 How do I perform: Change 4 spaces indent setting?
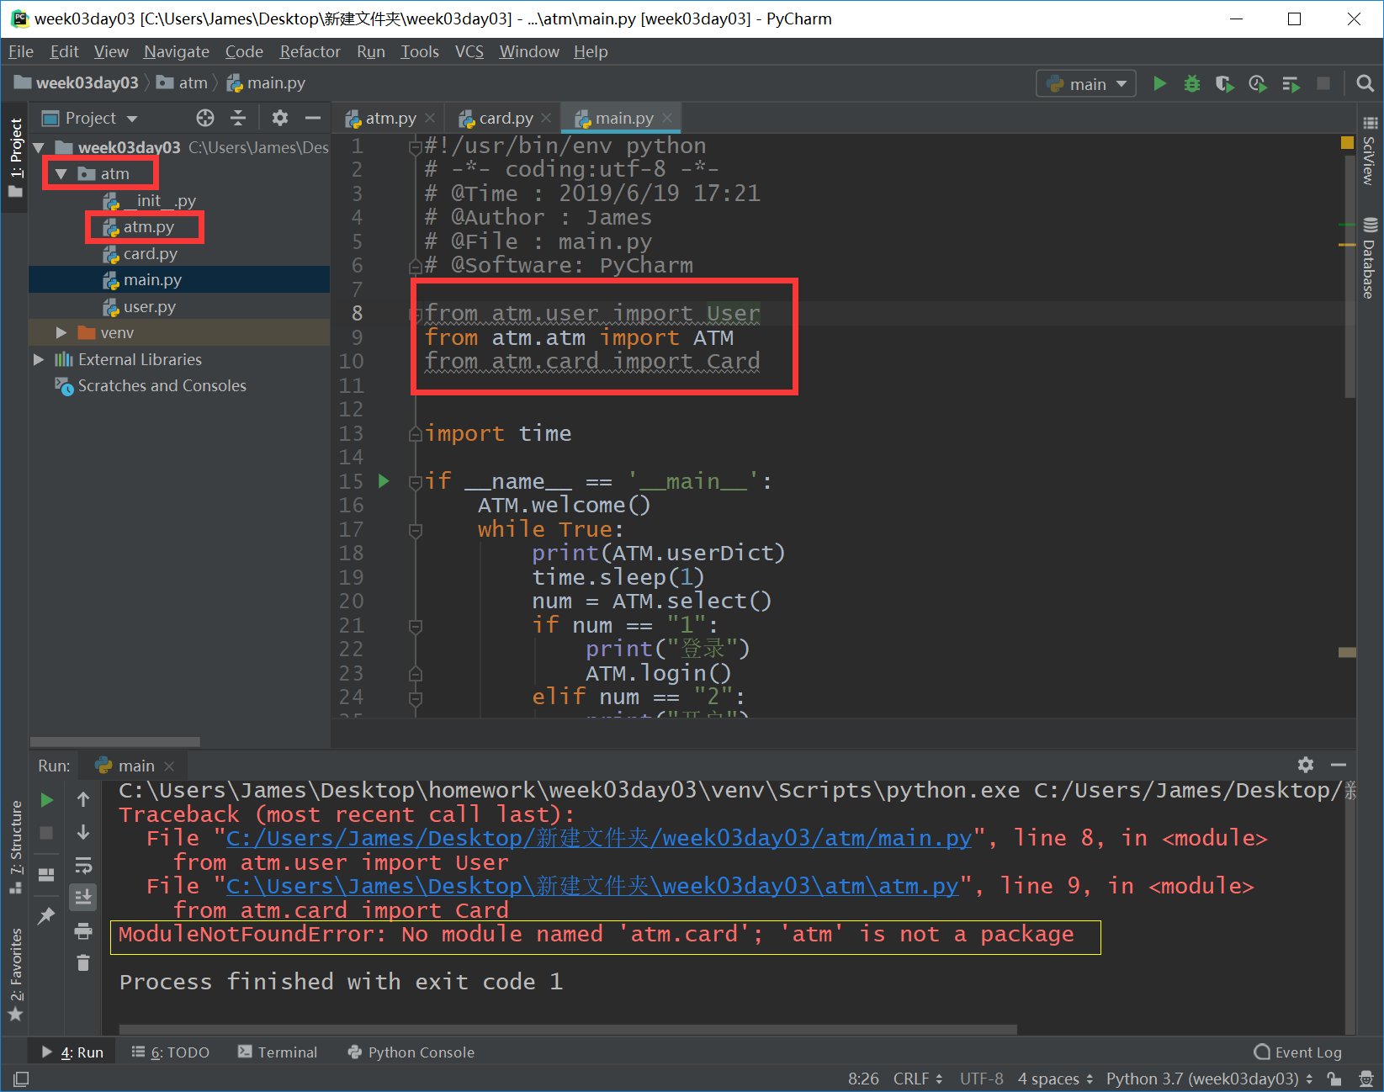point(1055,1079)
